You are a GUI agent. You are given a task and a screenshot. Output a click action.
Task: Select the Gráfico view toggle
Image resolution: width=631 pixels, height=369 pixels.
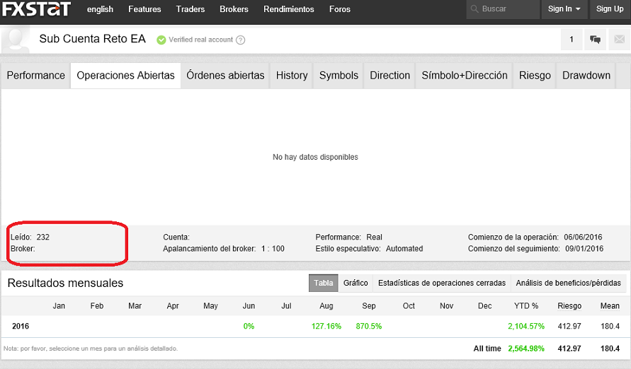(x=356, y=283)
